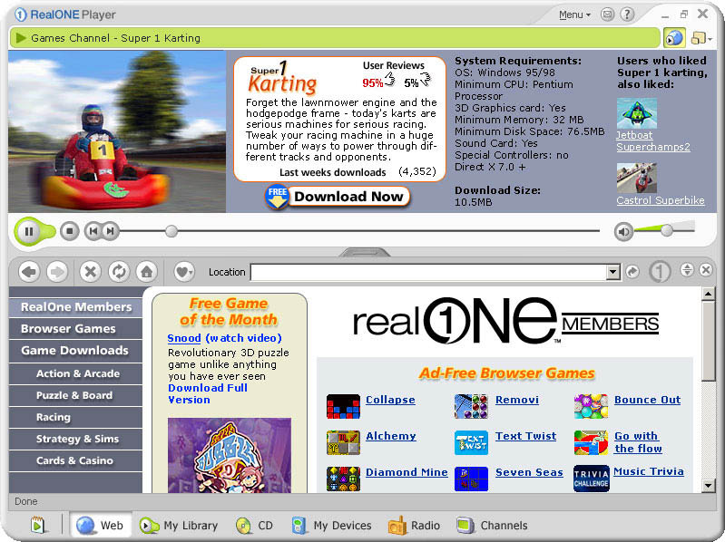This screenshot has width=725, height=542.
Task: Go forward in the browser pane
Action: (57, 272)
